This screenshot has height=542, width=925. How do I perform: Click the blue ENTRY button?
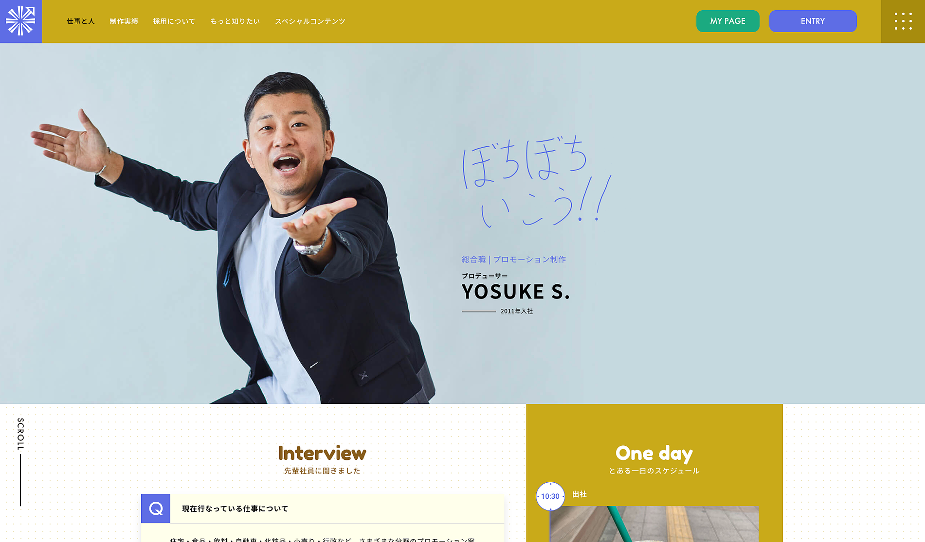(813, 21)
